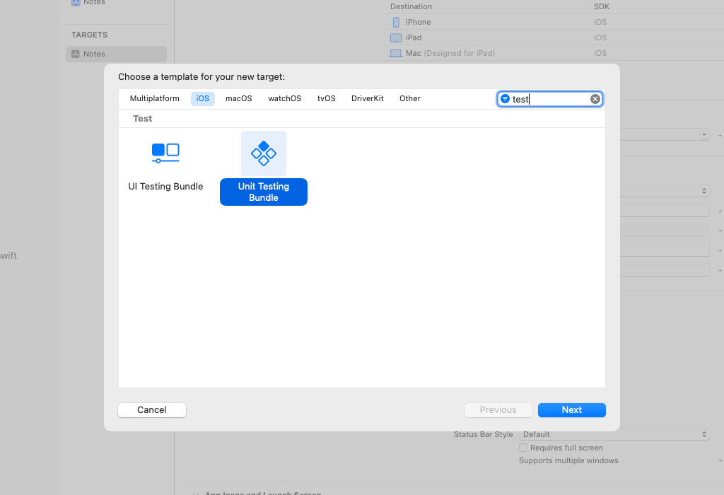Viewport: 724px width, 495px height.
Task: Select the iPhone destination icon
Action: tap(396, 23)
